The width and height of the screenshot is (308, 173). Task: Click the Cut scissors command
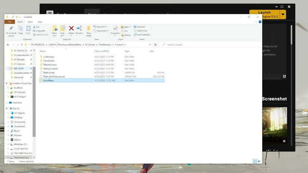pyautogui.click(x=36, y=27)
